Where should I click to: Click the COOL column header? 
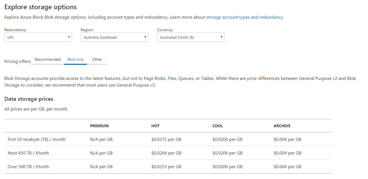218,126
